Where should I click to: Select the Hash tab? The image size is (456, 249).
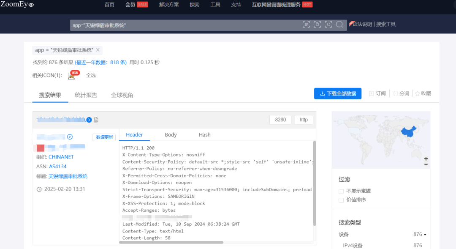[204, 135]
